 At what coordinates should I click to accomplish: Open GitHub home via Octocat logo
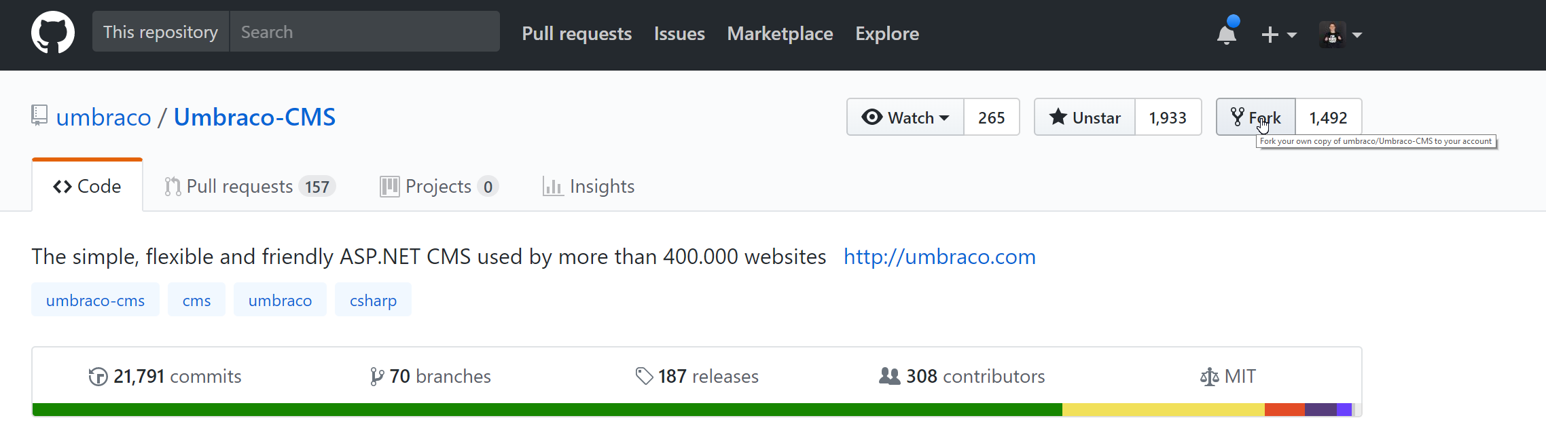(x=53, y=32)
